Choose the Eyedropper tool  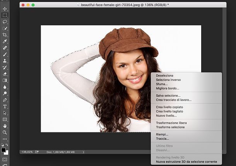click(x=5, y=41)
